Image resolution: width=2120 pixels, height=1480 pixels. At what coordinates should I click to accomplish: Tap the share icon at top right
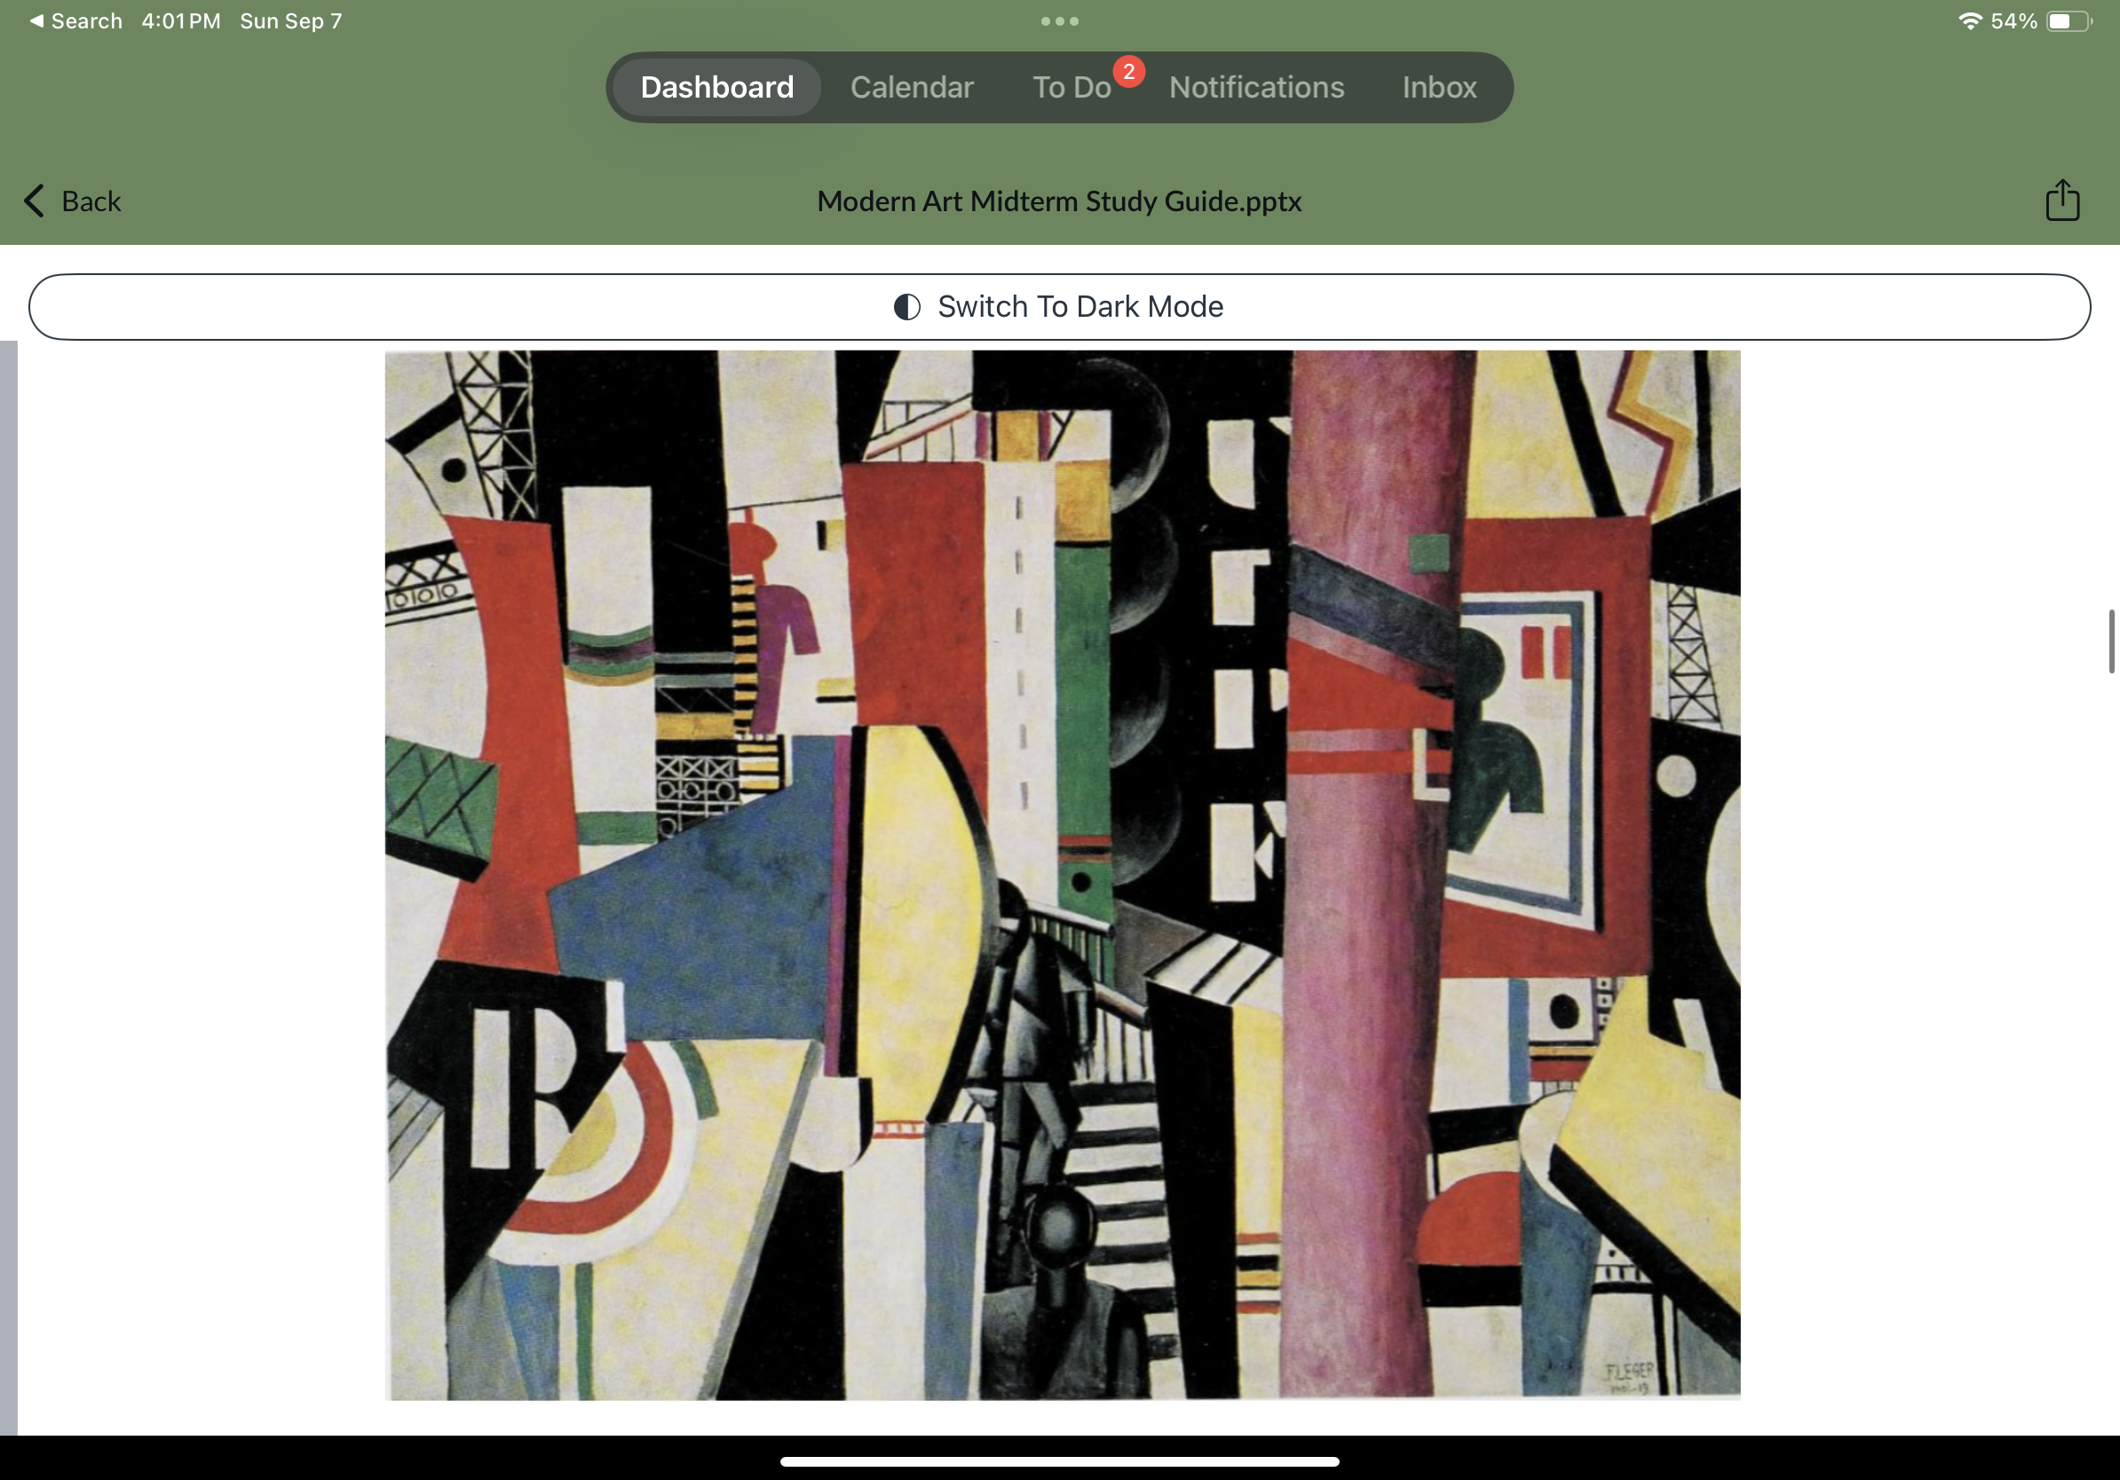tap(2061, 201)
